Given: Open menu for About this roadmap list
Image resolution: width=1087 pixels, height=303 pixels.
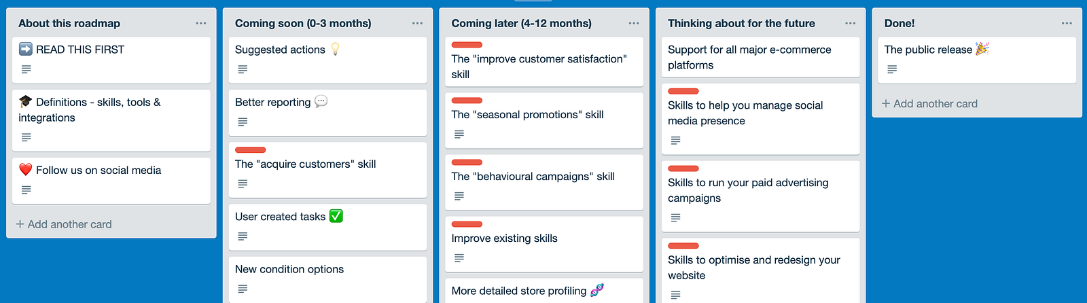Looking at the screenshot, I should coord(200,23).
